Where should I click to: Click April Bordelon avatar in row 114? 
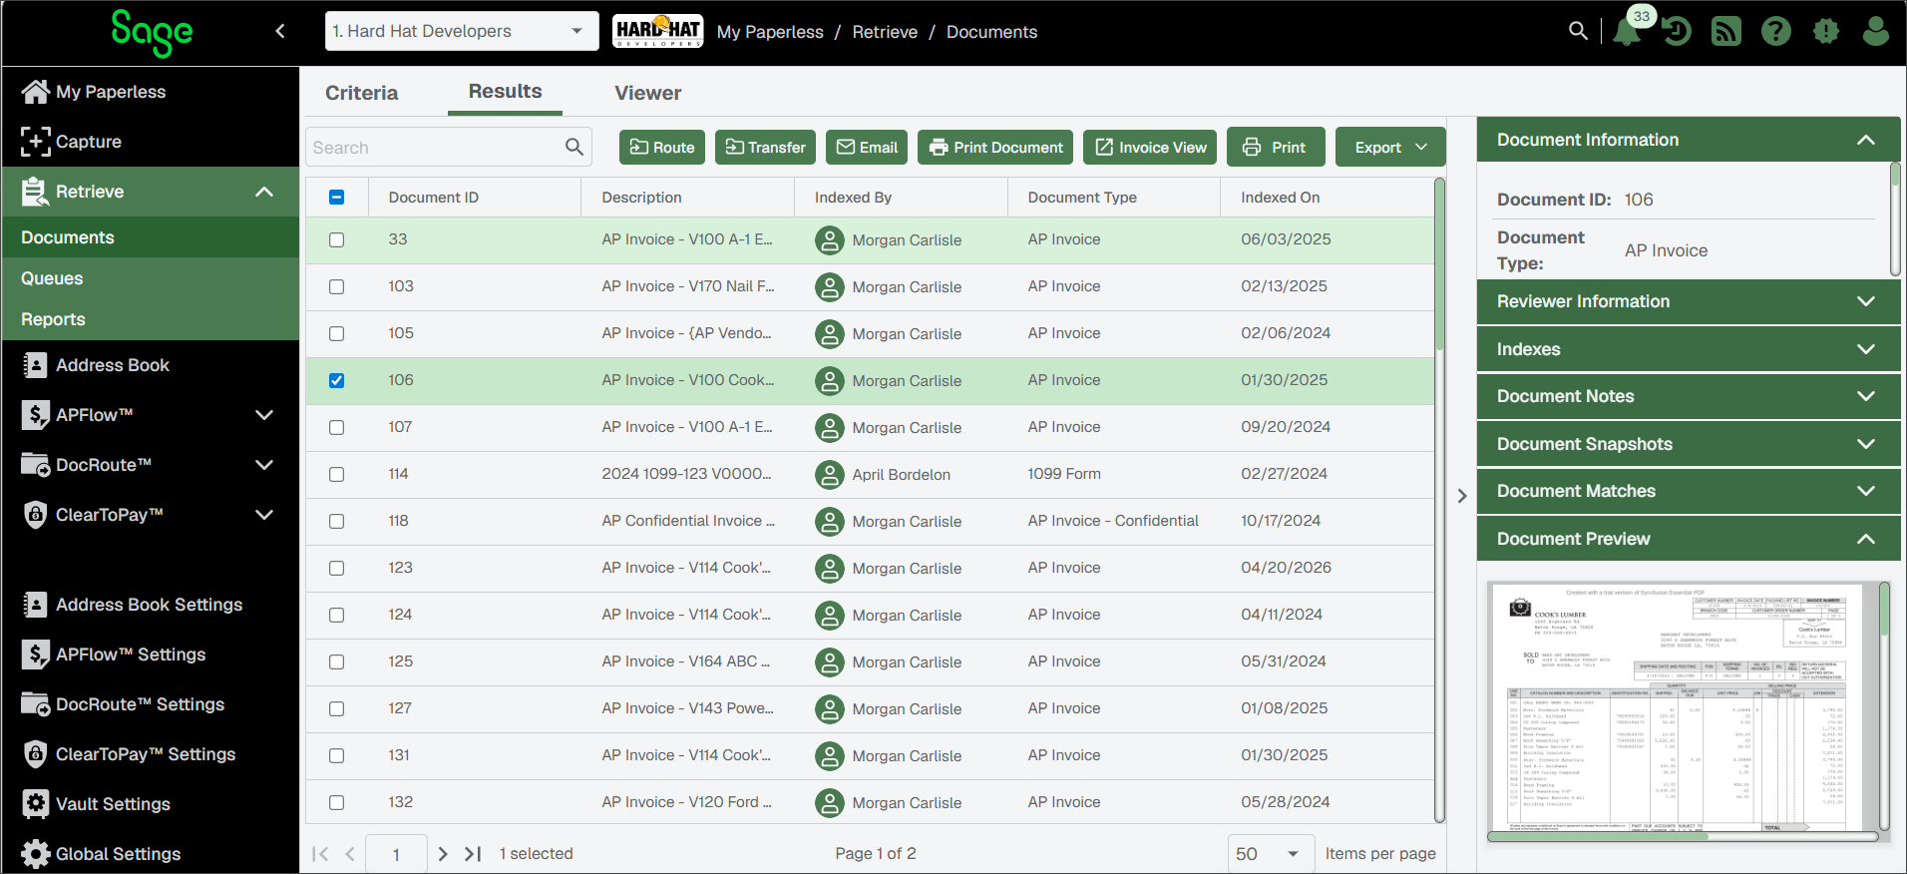(x=830, y=475)
